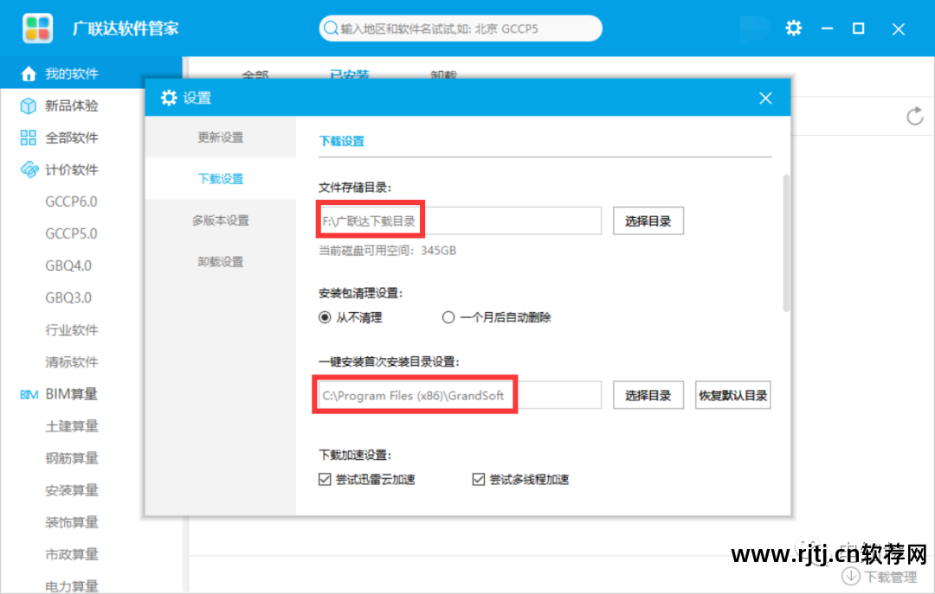
Task: Select 一个月后自动删除 radio option
Action: 448,317
